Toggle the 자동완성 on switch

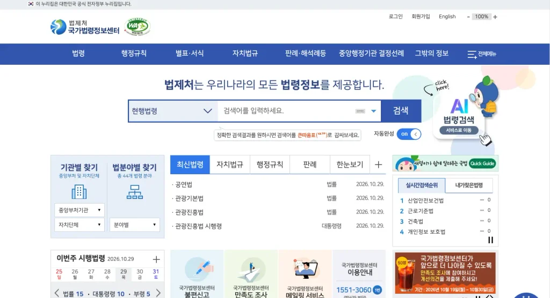pos(409,134)
